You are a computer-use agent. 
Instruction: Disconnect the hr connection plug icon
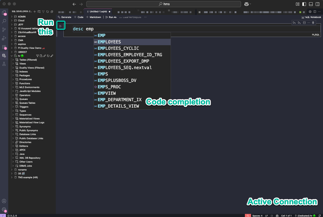click(x=45, y=56)
